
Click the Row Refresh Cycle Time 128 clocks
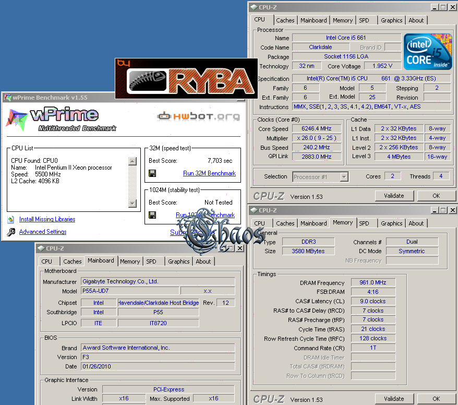pos(373,338)
